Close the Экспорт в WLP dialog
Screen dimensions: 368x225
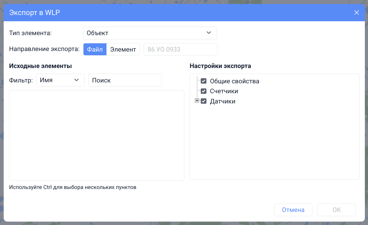click(x=357, y=13)
